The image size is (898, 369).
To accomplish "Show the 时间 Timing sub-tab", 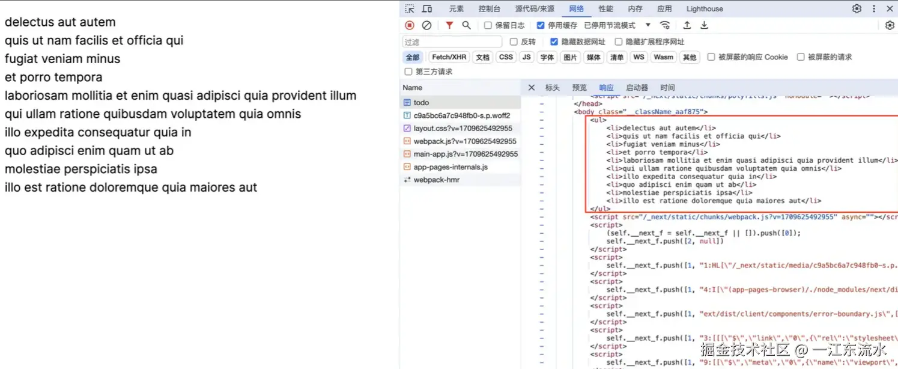I will pyautogui.click(x=667, y=88).
